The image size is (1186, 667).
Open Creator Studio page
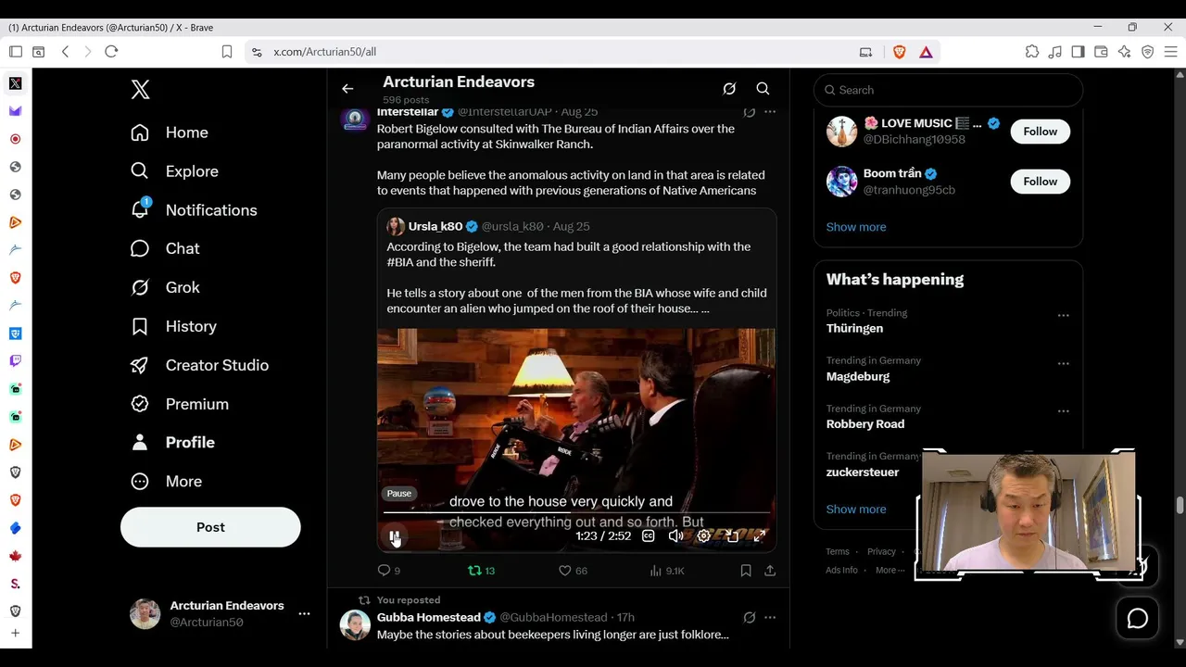click(200, 365)
